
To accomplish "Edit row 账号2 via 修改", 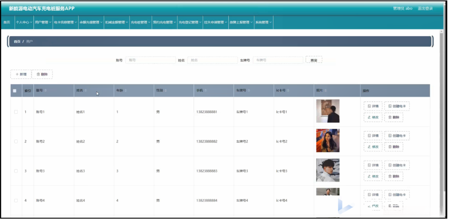I will coord(373,146).
